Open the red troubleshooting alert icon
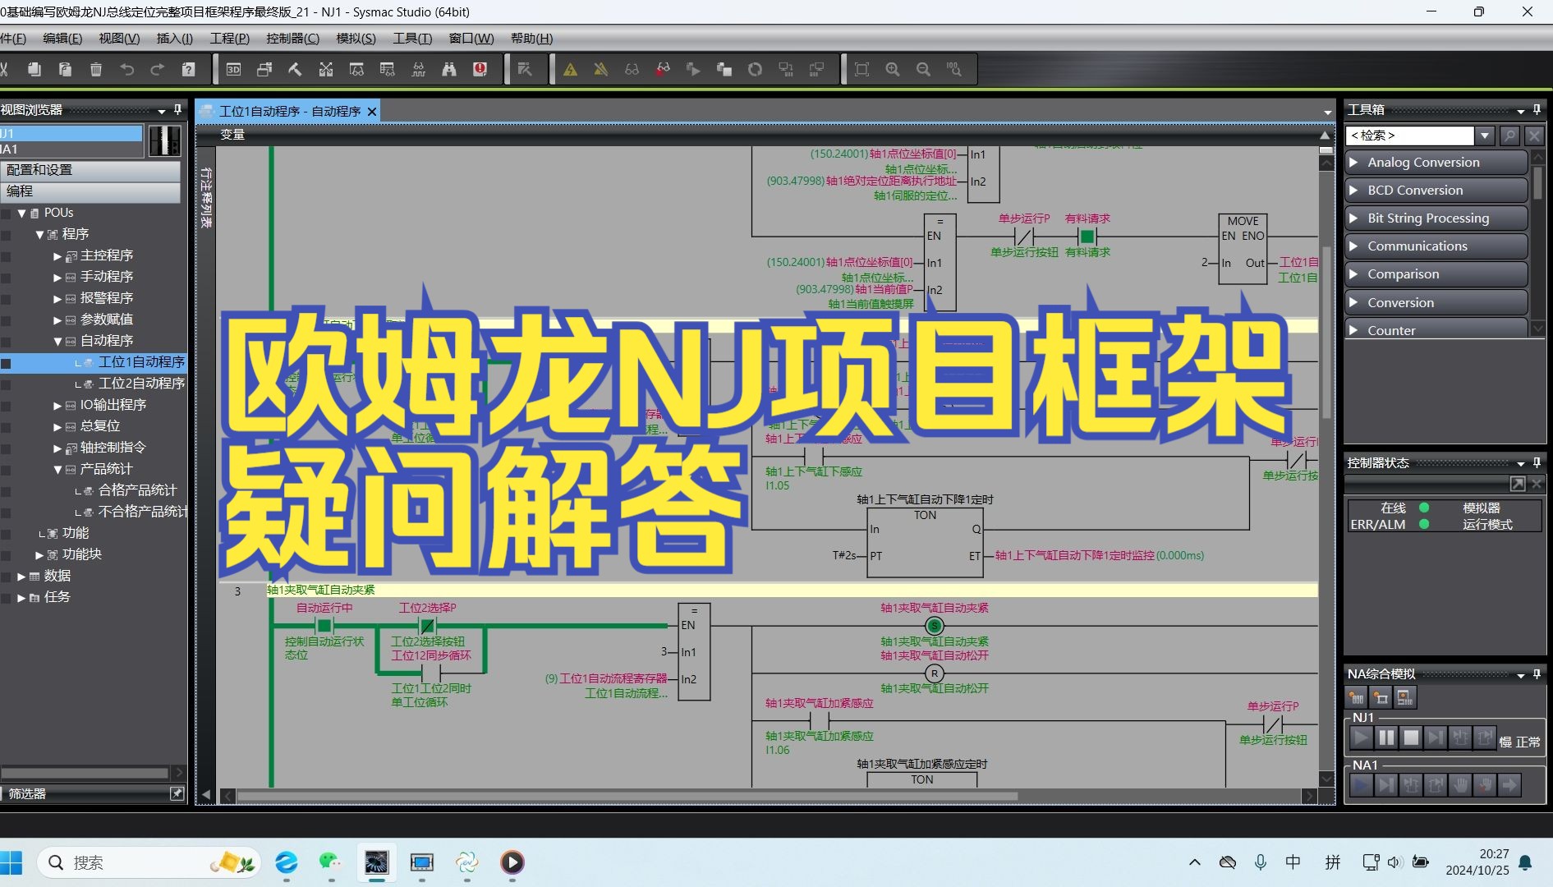This screenshot has width=1553, height=887. [480, 70]
